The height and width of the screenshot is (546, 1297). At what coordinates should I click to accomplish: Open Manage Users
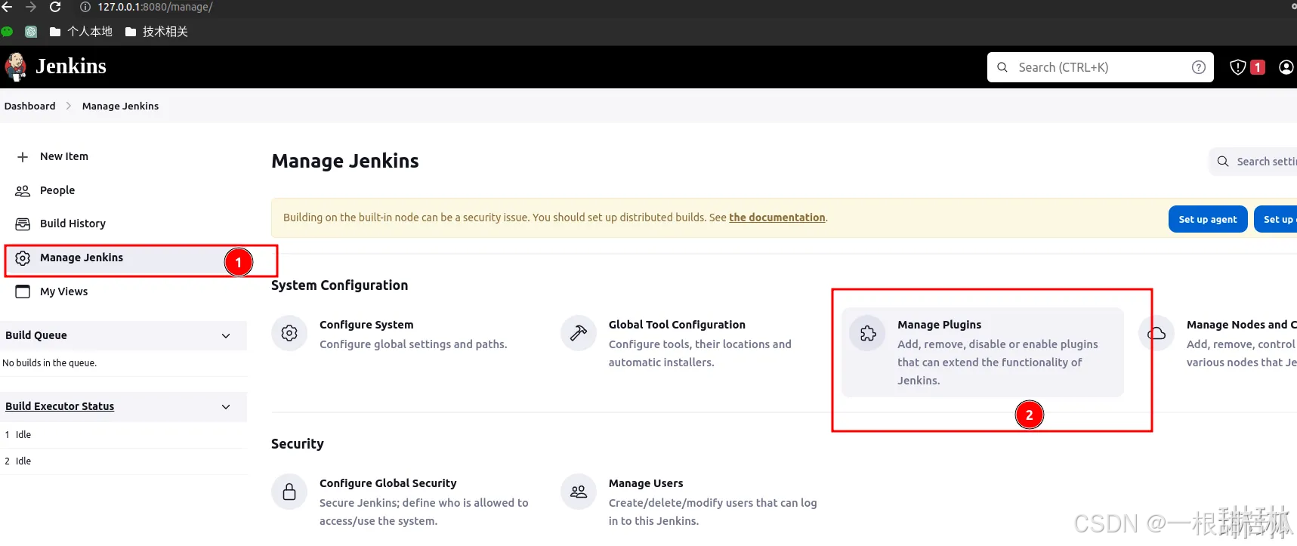(646, 483)
